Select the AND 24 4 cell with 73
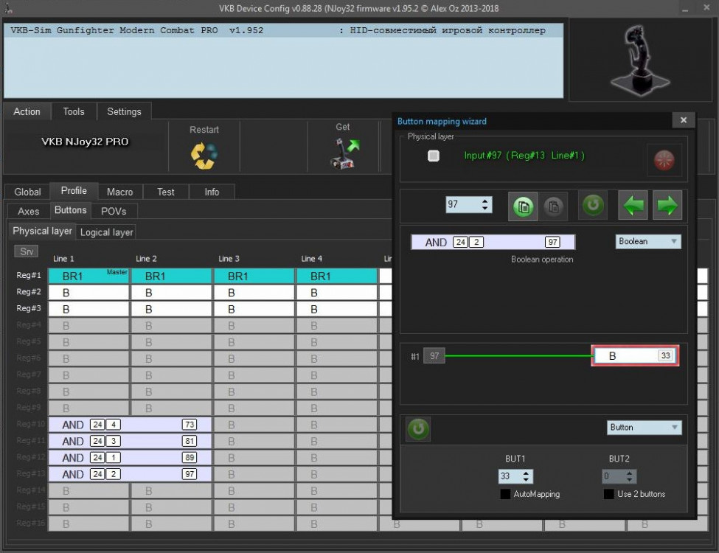Viewport: 719px width, 553px height. pos(130,425)
